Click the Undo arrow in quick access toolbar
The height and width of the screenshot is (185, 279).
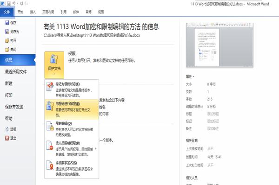tap(14, 3)
